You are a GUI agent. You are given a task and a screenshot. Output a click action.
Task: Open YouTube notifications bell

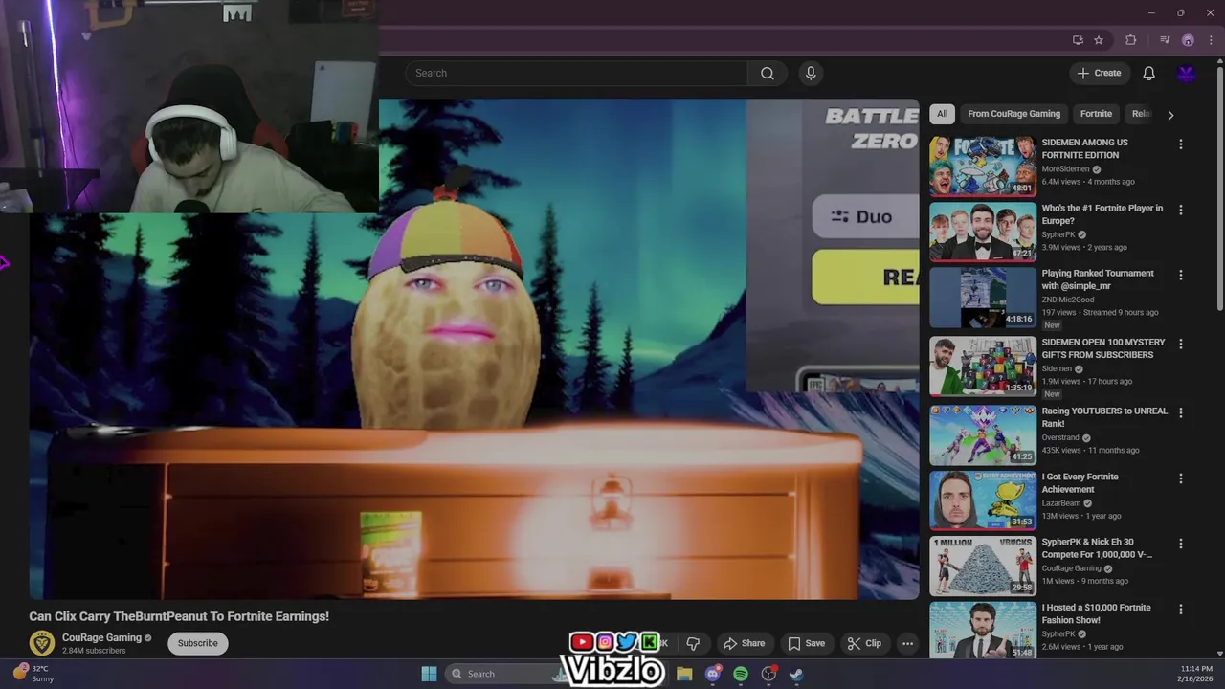point(1148,74)
